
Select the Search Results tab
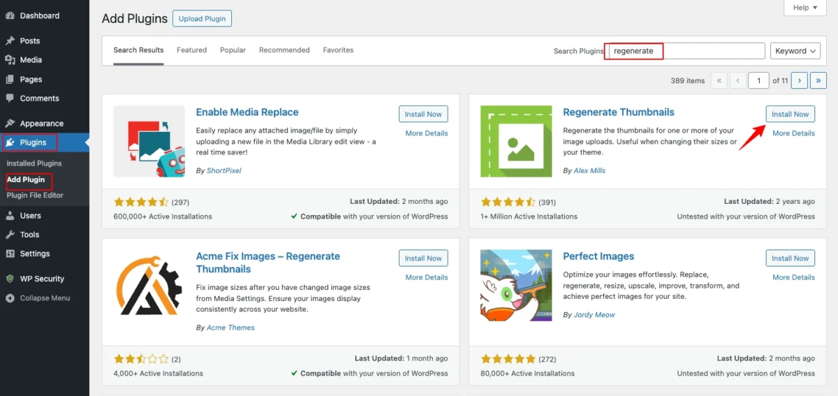pyautogui.click(x=138, y=50)
